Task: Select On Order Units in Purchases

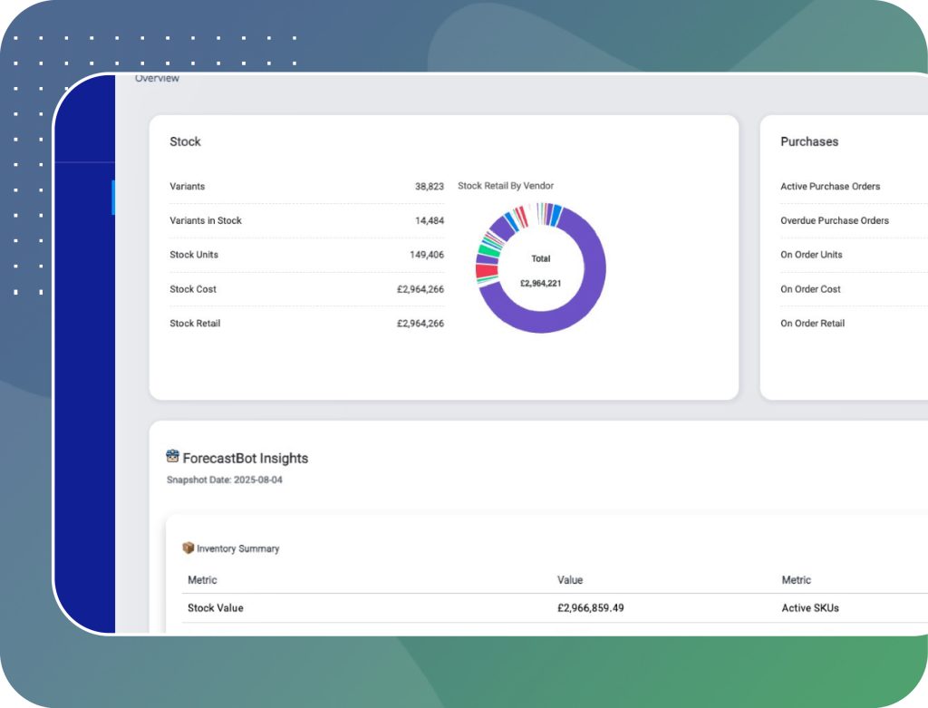Action: 811,255
